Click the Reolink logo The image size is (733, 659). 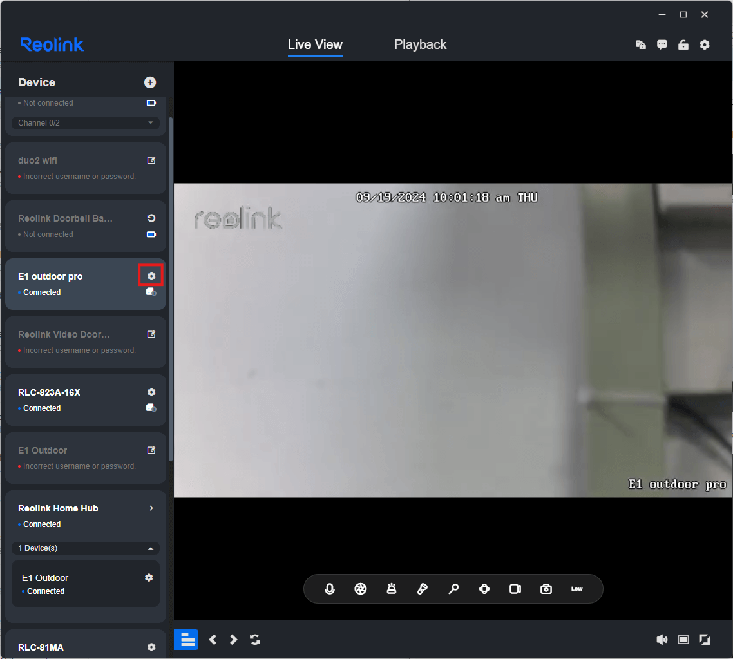point(52,44)
